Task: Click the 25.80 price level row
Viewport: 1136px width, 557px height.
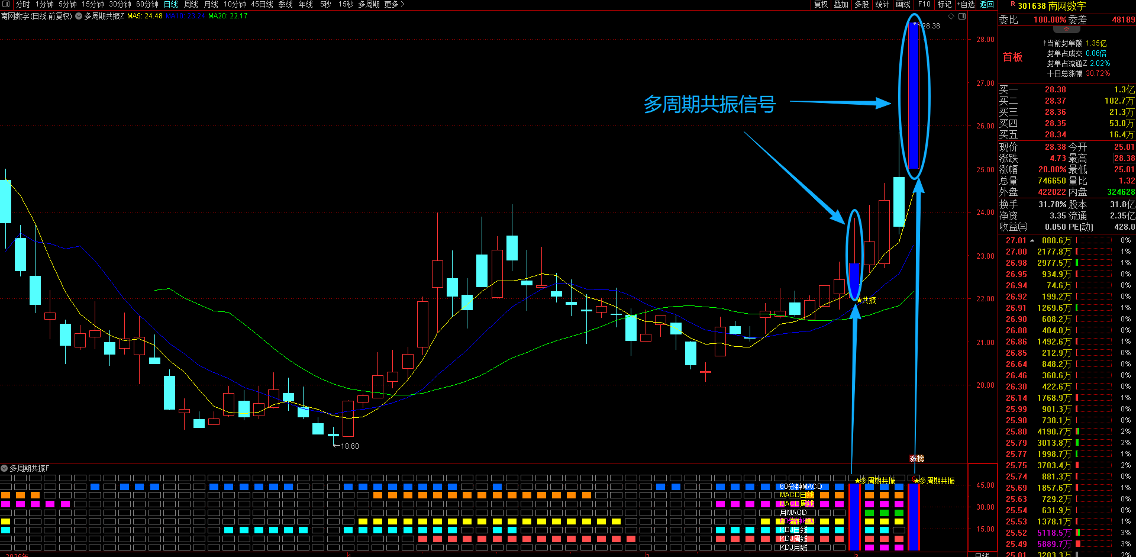Action: (1067, 432)
